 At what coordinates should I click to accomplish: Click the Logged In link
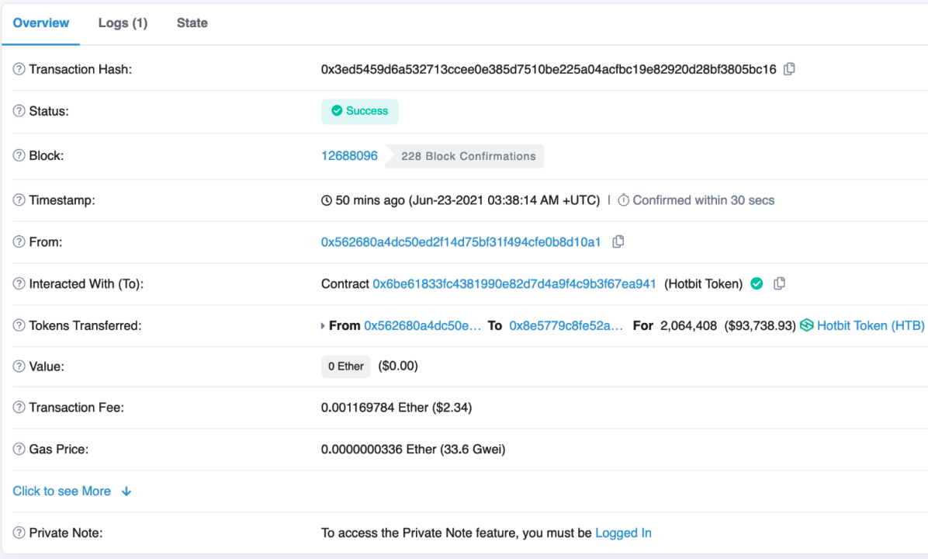tap(623, 533)
